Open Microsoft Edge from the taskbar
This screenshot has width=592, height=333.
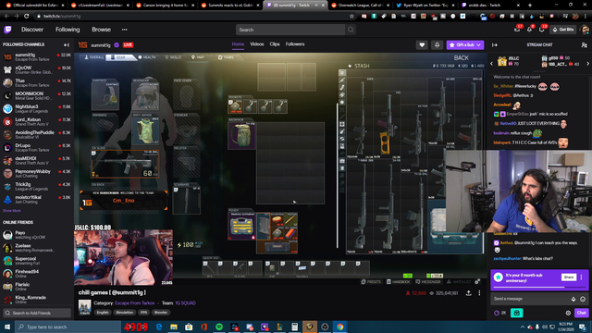pos(158,327)
